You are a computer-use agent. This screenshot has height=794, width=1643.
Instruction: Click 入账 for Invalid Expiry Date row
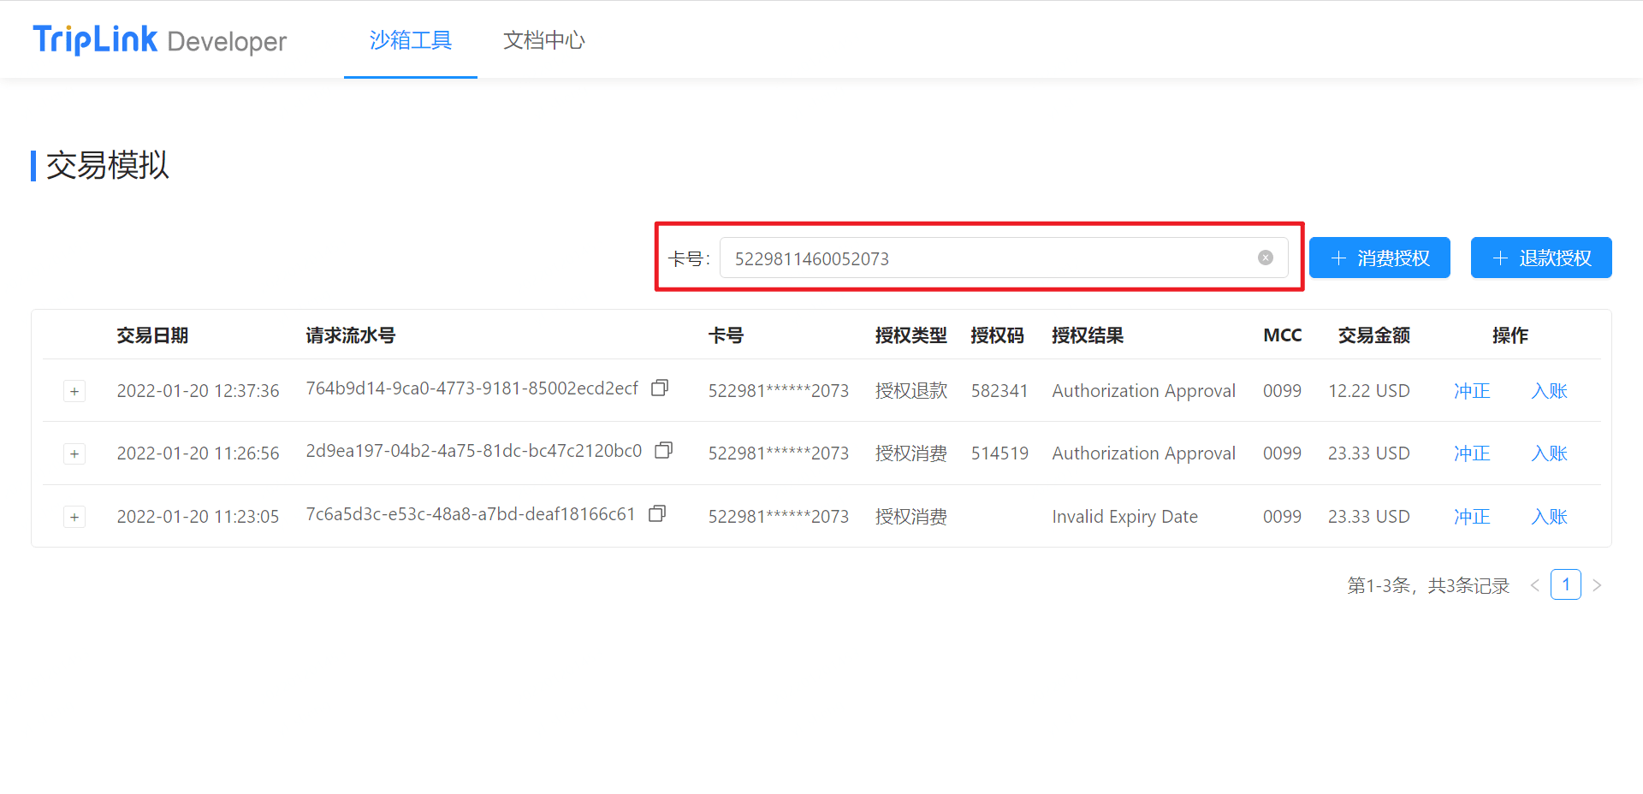[x=1549, y=517]
